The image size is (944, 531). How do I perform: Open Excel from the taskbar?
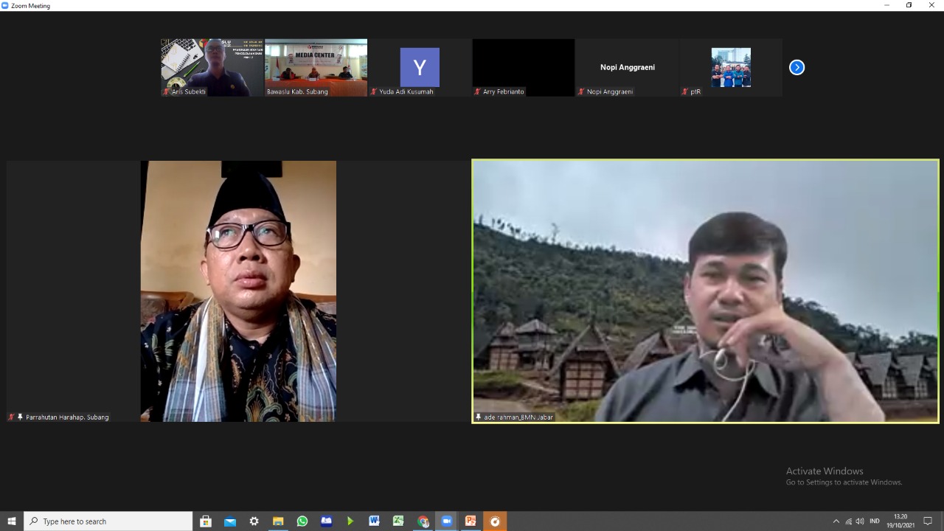click(x=398, y=521)
